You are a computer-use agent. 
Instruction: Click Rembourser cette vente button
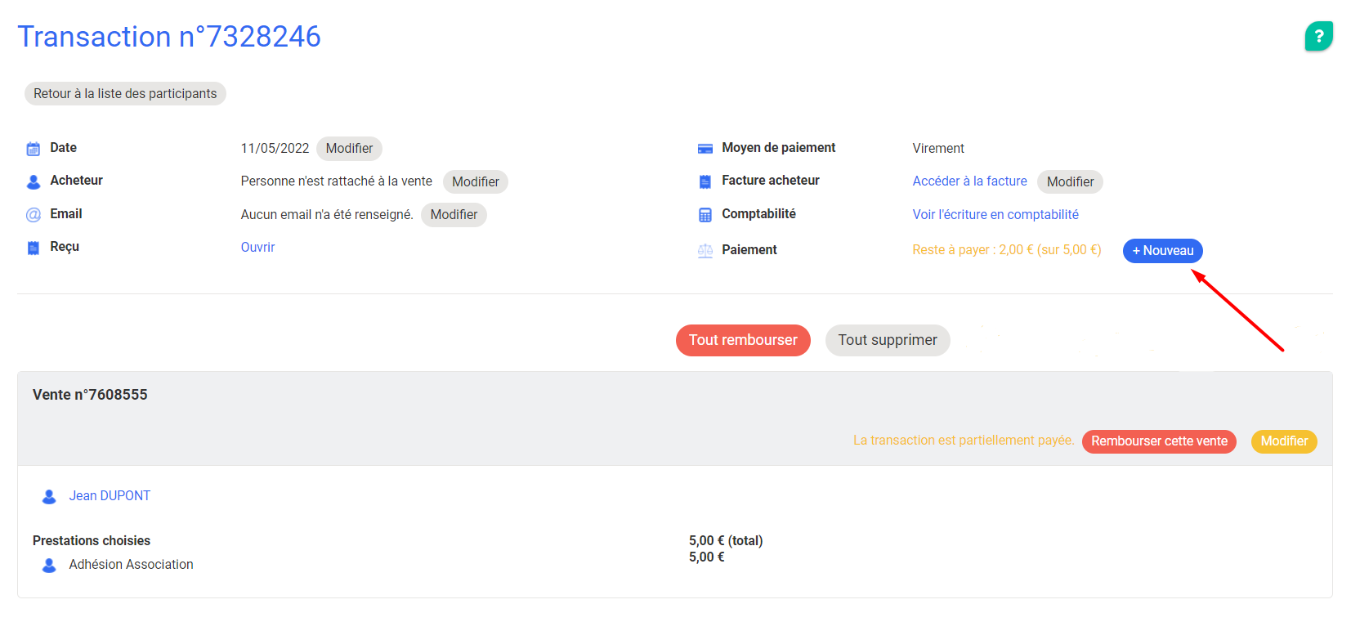coord(1159,441)
